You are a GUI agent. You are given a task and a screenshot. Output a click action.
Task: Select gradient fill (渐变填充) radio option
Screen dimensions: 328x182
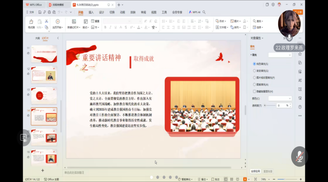click(x=254, y=71)
